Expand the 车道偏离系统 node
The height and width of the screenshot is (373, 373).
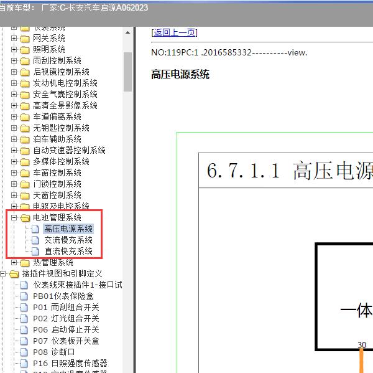pos(14,116)
